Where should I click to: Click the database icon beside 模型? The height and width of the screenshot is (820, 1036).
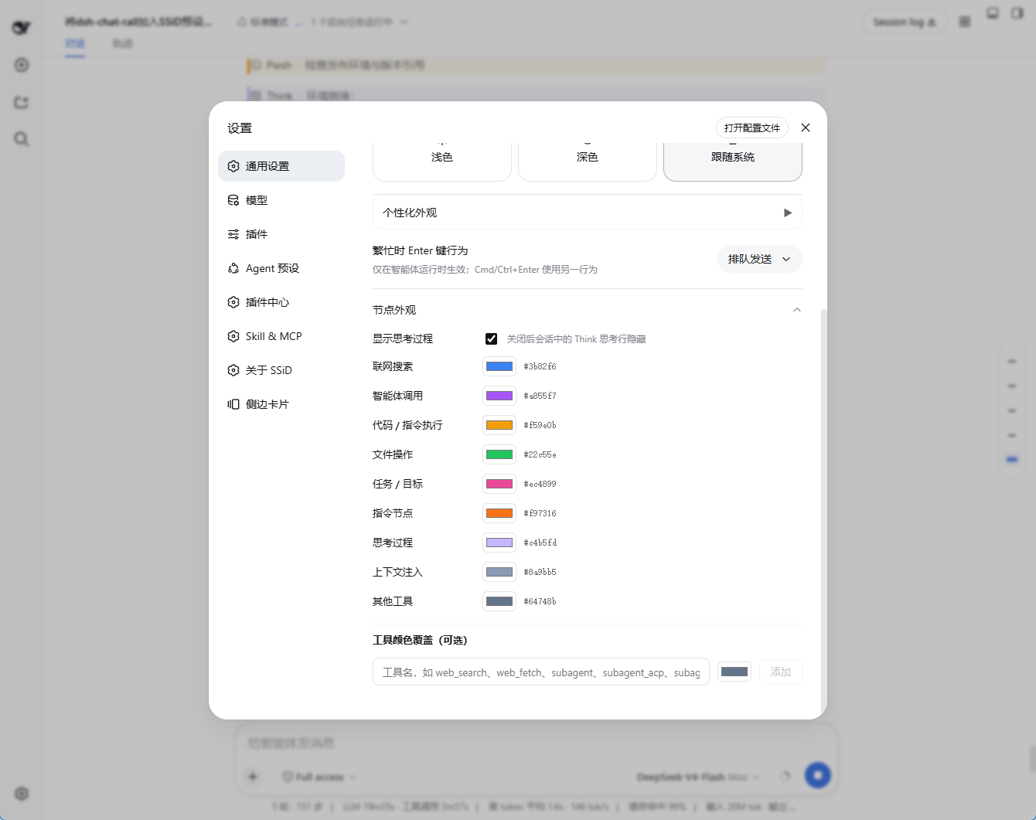[x=233, y=200]
